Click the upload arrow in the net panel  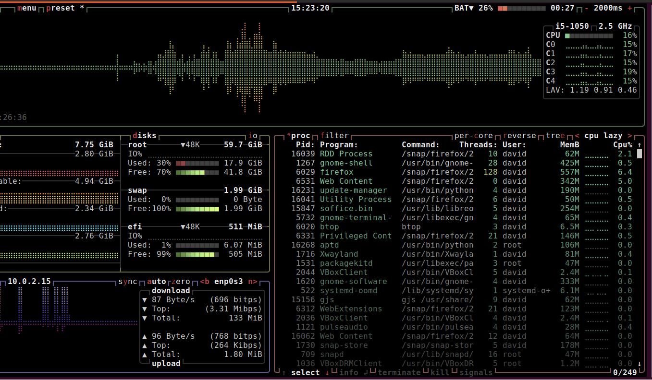pos(145,336)
